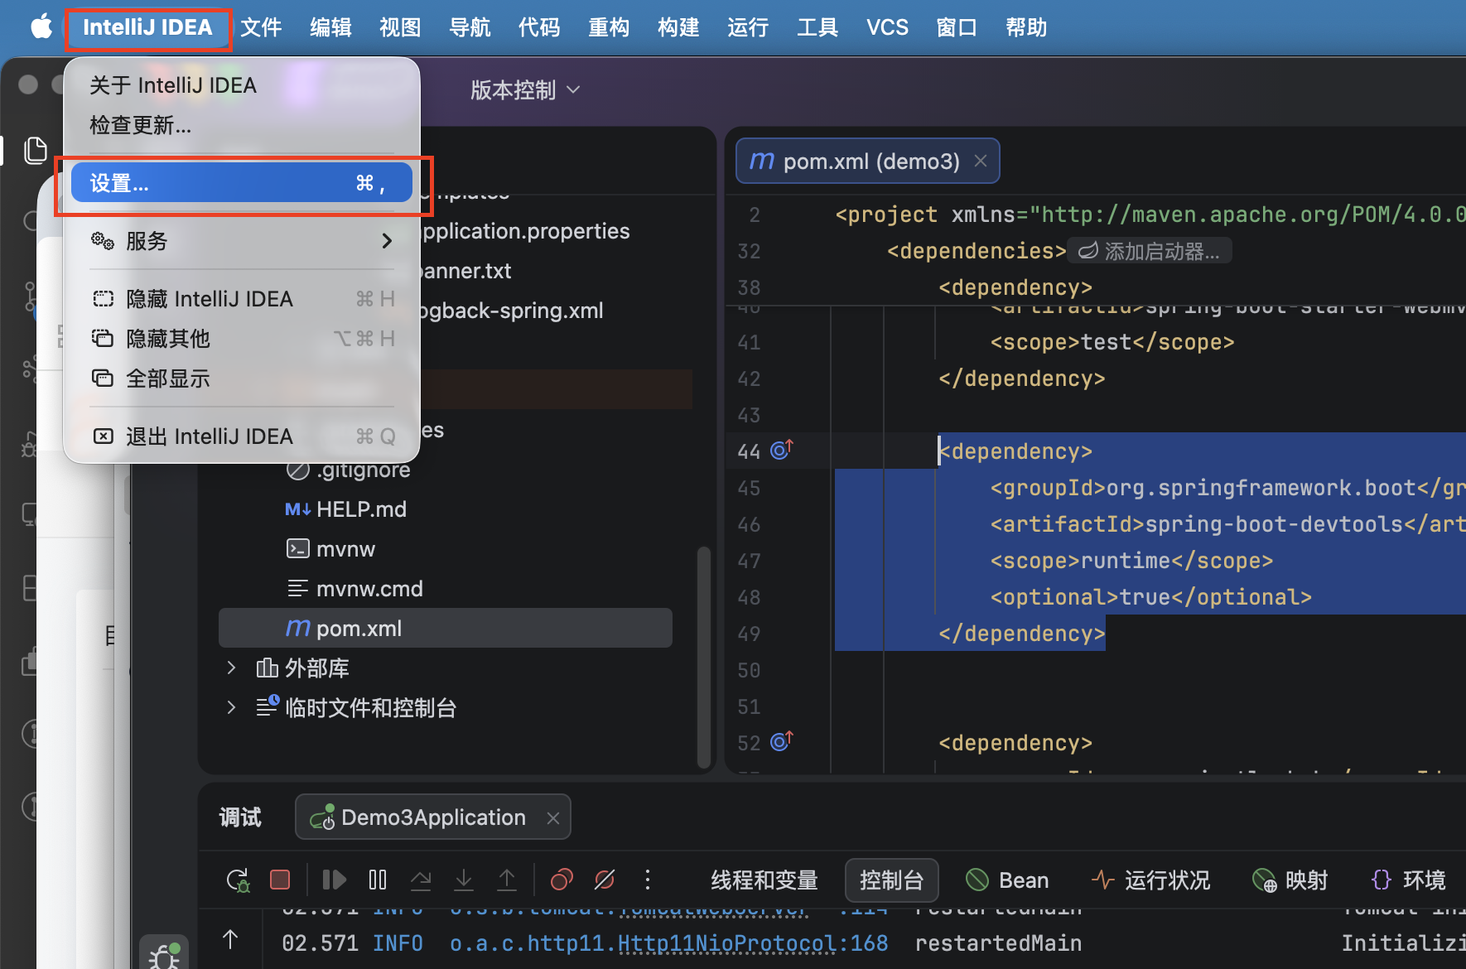This screenshot has height=969, width=1466.
Task: Open the 文件 menu
Action: 262,27
